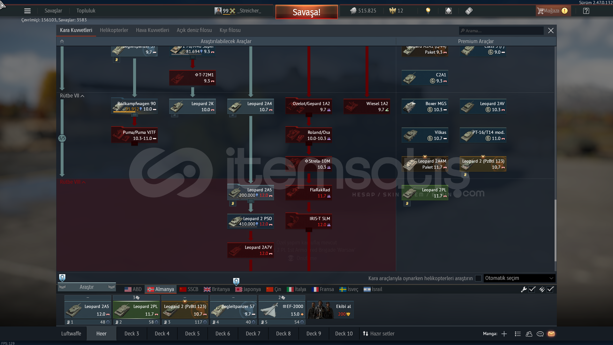Enable researching helicopters while playing ground vehicles
613x345 pixels.
tap(478, 278)
